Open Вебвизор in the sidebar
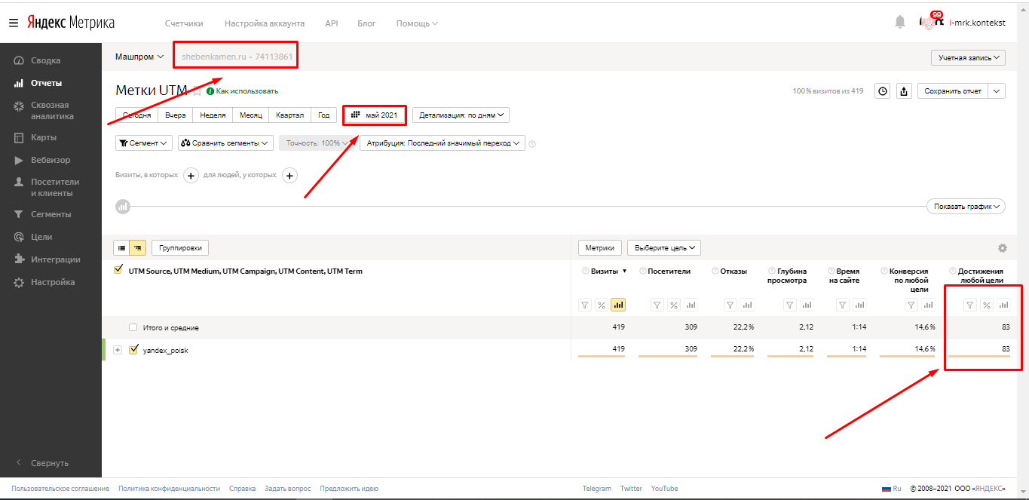 click(x=51, y=160)
